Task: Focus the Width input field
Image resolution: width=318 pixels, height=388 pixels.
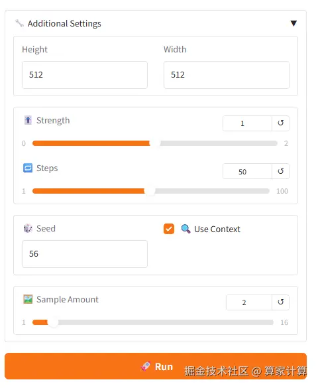Action: click(x=227, y=75)
